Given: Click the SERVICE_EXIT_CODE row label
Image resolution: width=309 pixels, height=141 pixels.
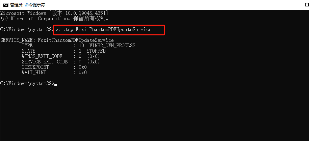Looking at the screenshot, I should (x=45, y=62).
